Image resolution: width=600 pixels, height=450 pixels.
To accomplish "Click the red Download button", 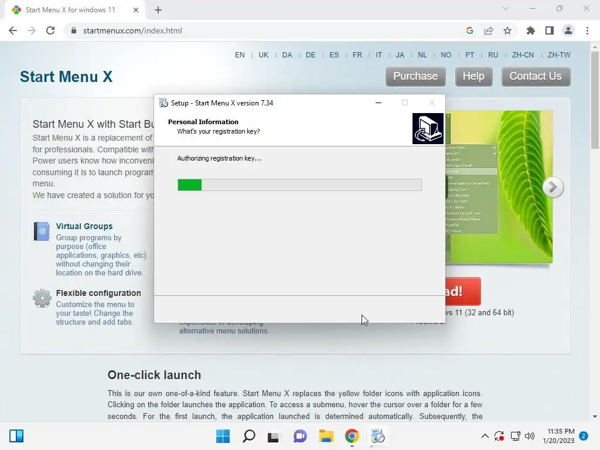I will point(463,291).
